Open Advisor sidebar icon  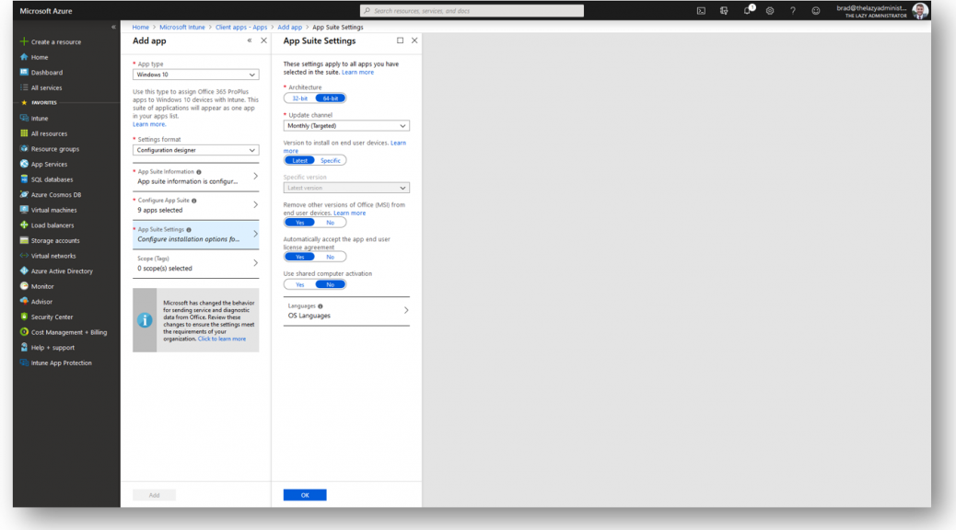24,302
